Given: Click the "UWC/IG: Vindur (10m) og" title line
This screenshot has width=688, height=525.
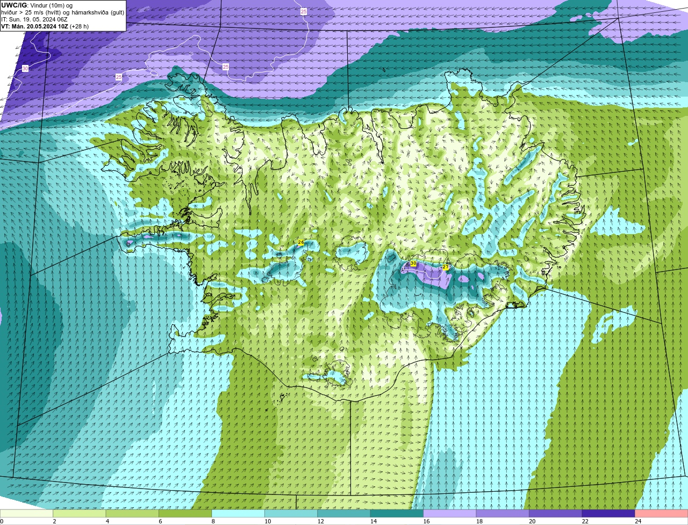Looking at the screenshot, I should [x=37, y=5].
